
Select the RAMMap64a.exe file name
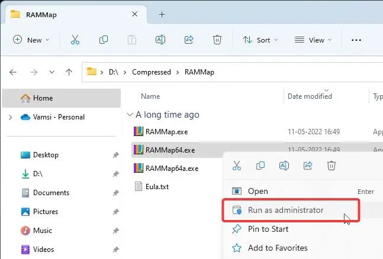click(172, 169)
